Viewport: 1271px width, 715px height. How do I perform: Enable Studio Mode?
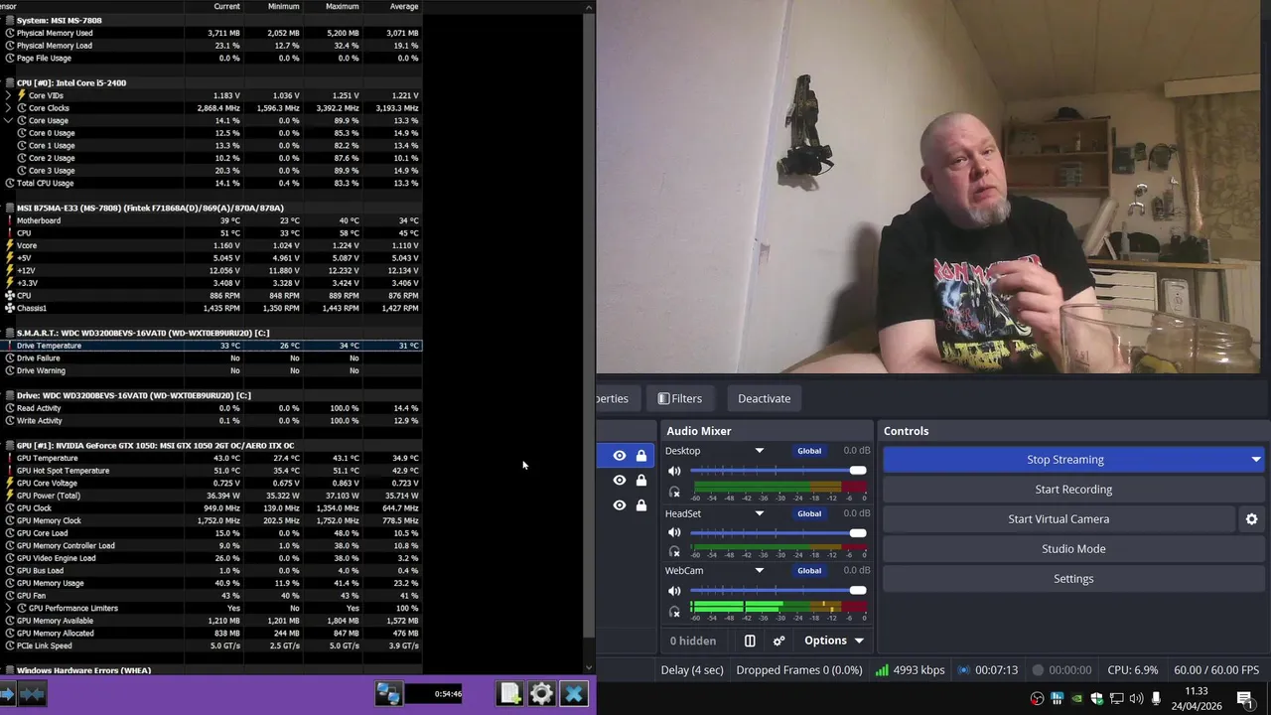(x=1073, y=549)
